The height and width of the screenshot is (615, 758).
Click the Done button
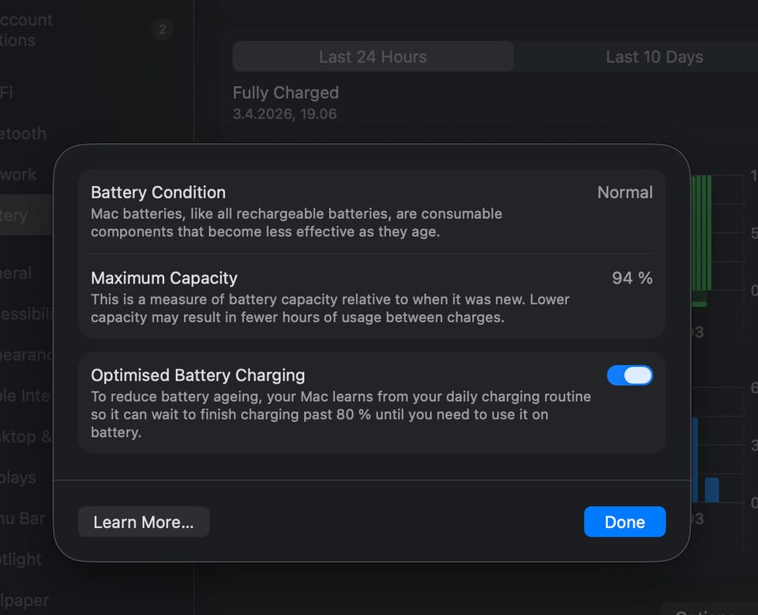625,522
